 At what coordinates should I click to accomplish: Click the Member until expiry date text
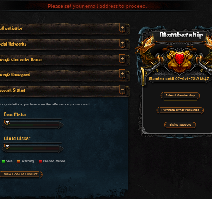(x=179, y=79)
